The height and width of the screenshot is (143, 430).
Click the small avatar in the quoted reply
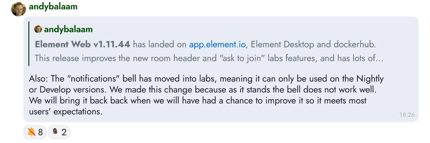(x=38, y=30)
